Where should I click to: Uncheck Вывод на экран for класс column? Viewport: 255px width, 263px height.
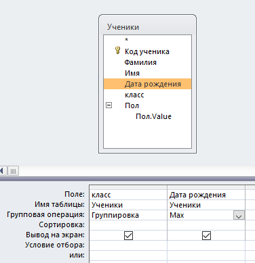128,235
